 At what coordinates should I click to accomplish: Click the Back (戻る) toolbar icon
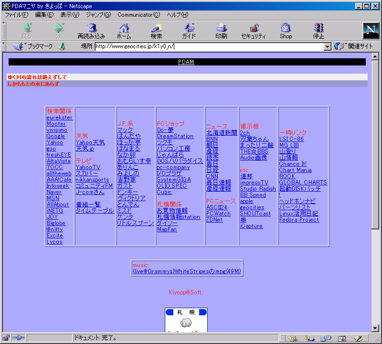tap(27, 31)
